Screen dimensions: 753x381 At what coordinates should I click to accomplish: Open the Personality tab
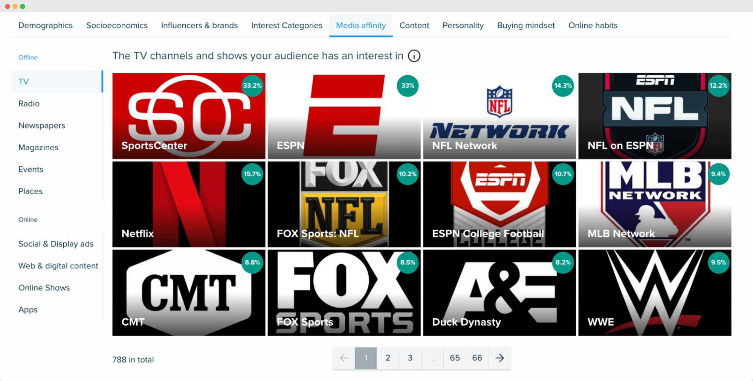coord(463,25)
